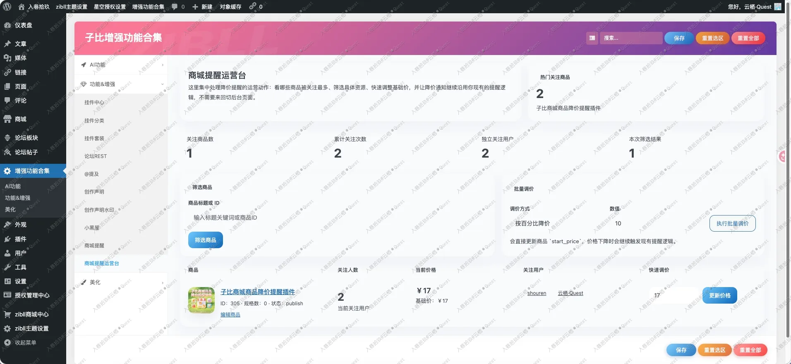
Task: Open 工具 tools wrench icon
Action: pos(7,267)
